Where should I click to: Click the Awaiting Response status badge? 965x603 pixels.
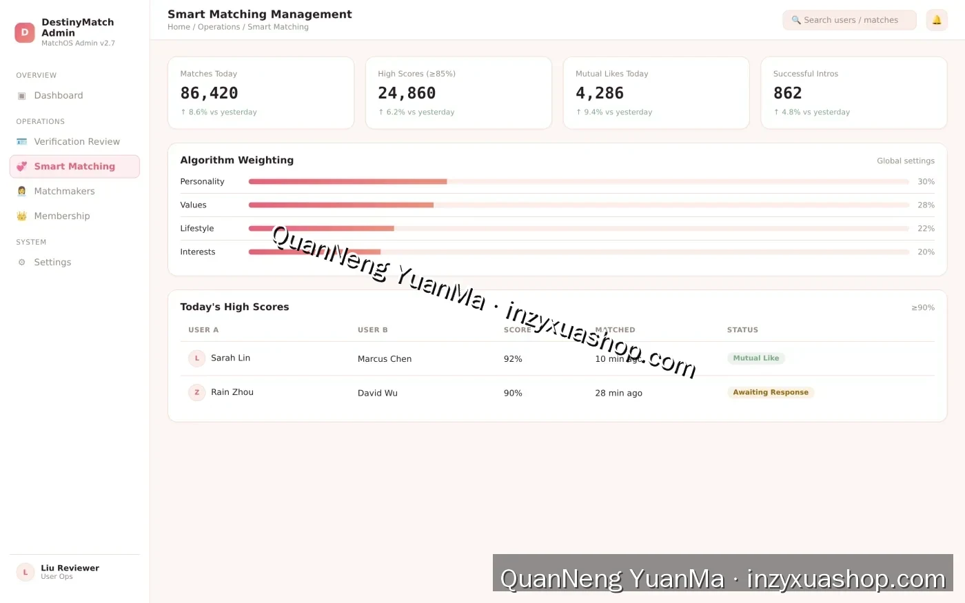click(771, 393)
